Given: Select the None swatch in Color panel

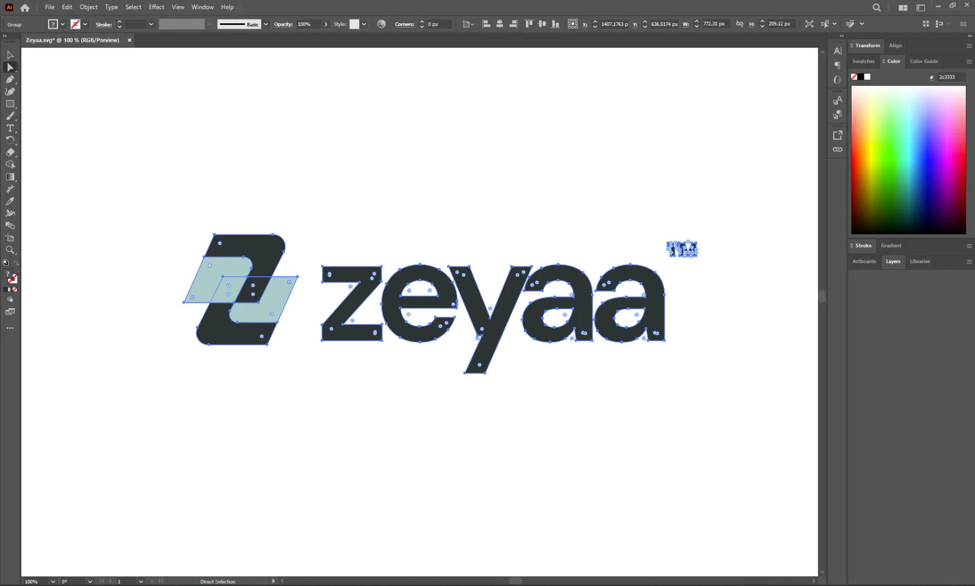Looking at the screenshot, I should [x=854, y=77].
